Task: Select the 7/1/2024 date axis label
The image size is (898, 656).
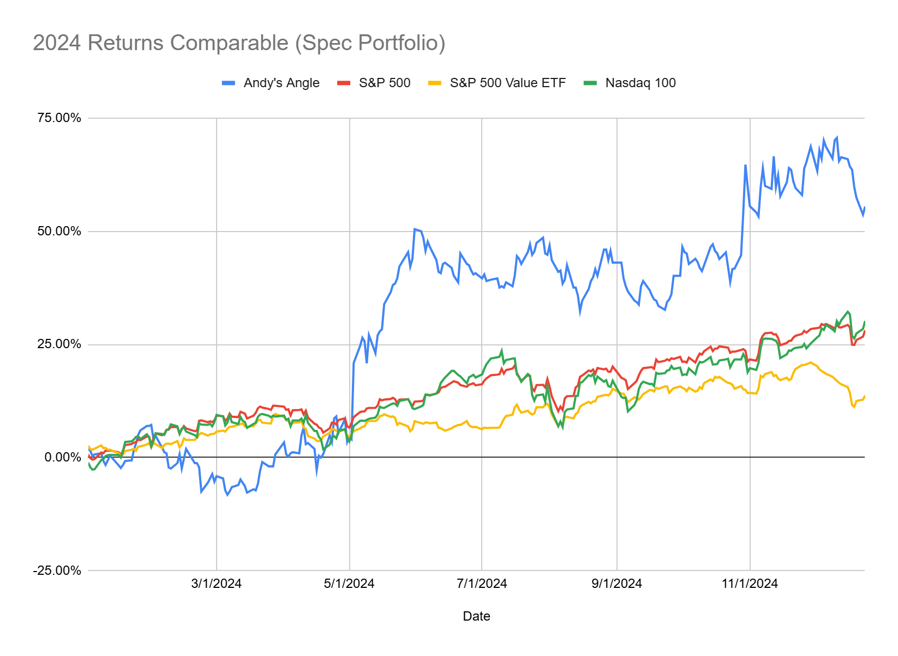Action: coord(482,584)
